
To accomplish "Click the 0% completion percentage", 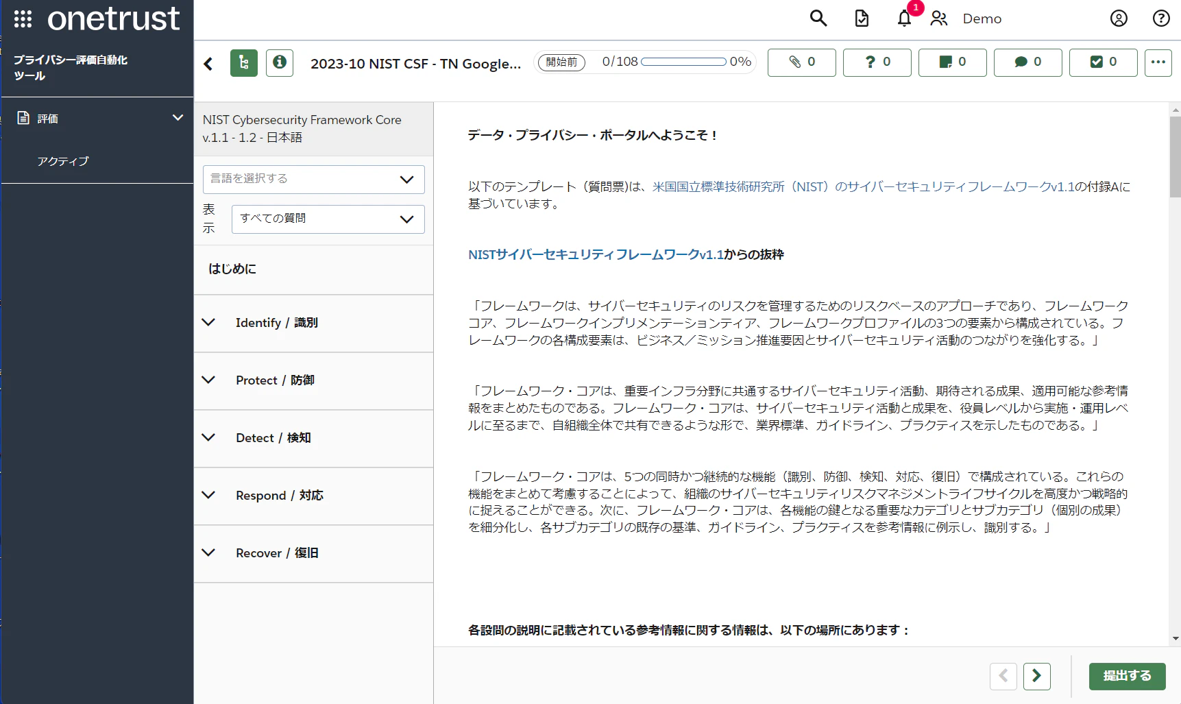I will tap(740, 62).
